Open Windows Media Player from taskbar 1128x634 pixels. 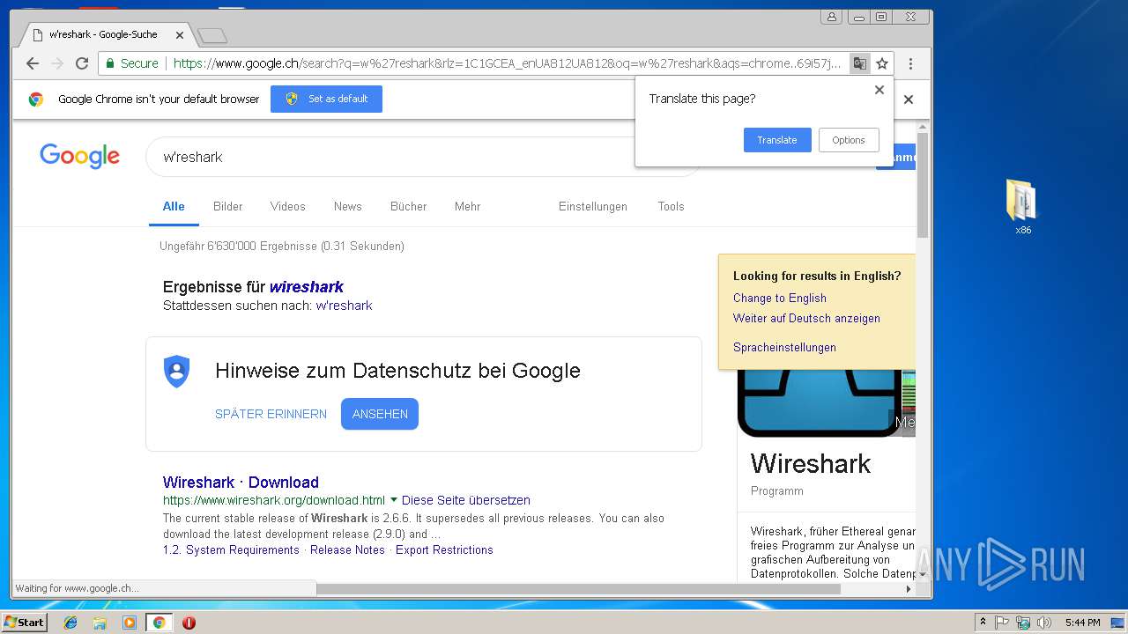130,623
